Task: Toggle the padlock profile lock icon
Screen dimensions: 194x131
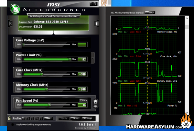Action: 9,118
